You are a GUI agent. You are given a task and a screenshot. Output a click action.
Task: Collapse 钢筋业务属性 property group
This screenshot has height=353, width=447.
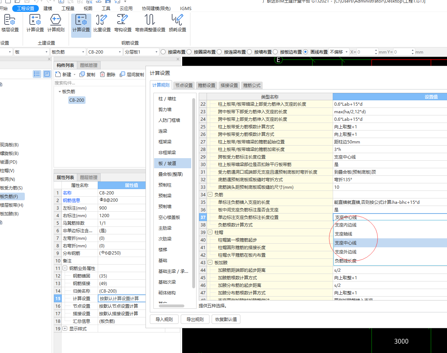point(65,268)
